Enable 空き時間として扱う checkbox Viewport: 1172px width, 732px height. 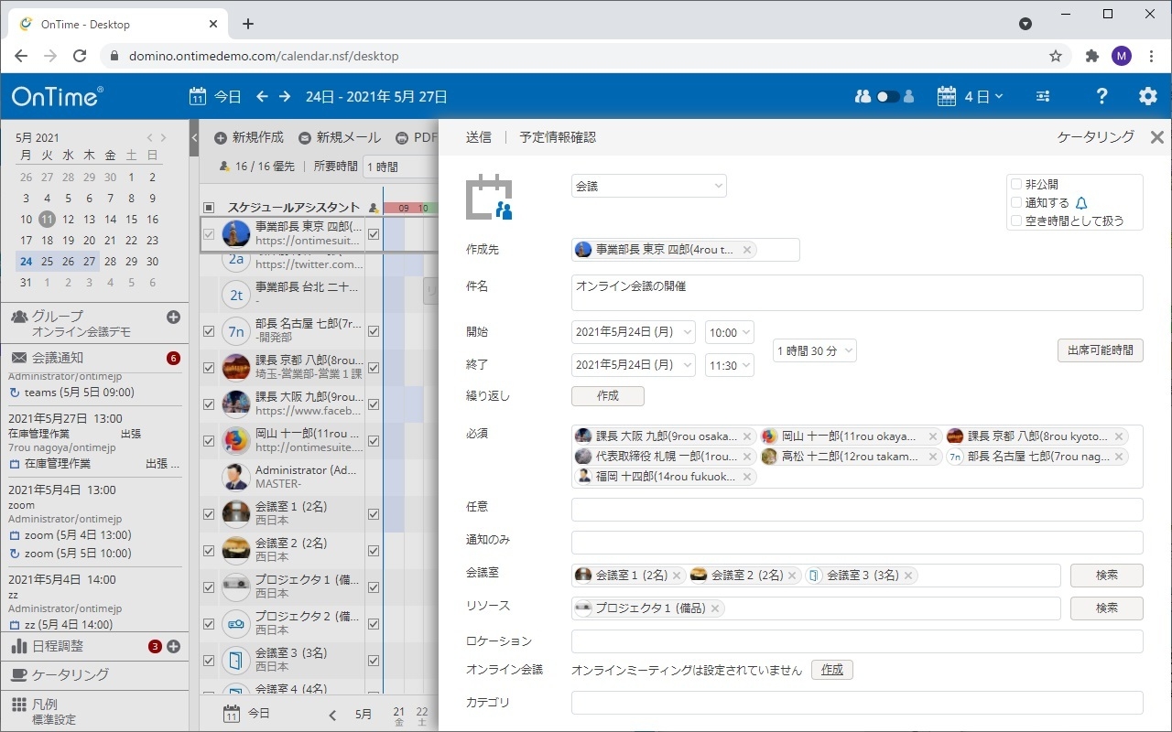click(1015, 221)
